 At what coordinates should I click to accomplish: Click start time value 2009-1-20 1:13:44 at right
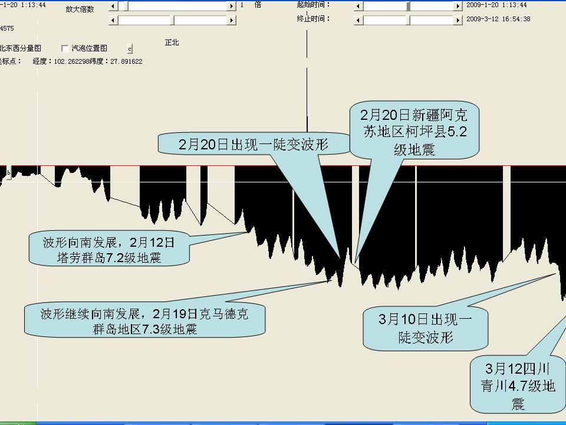(x=496, y=5)
